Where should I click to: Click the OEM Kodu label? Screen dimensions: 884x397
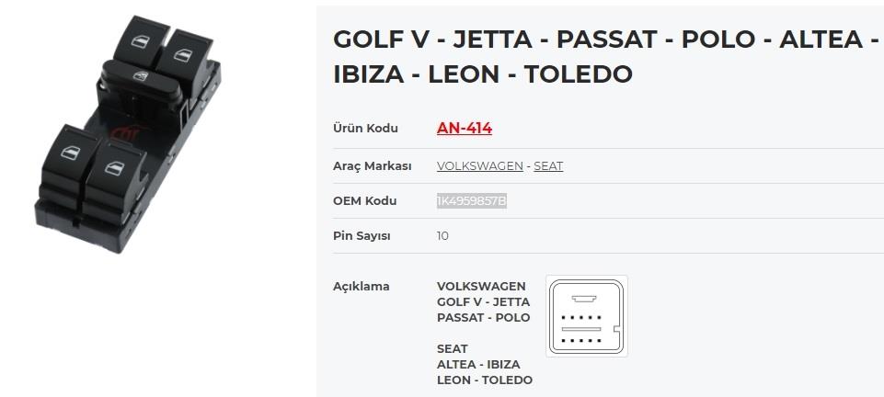pos(365,201)
